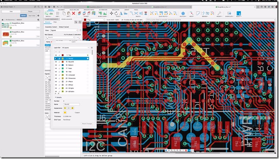
Task: Select the Move tool in the toolbar
Action: click(x=111, y=13)
